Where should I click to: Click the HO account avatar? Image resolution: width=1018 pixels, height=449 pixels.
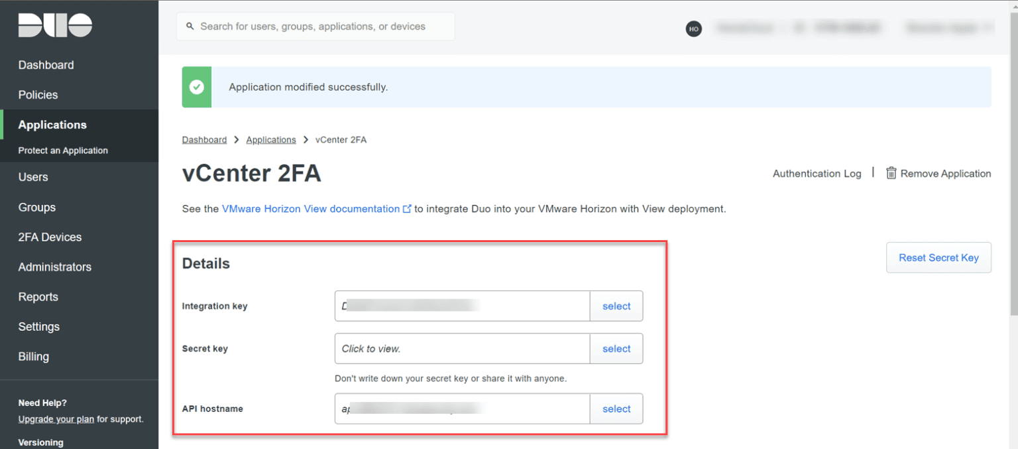pyautogui.click(x=693, y=29)
